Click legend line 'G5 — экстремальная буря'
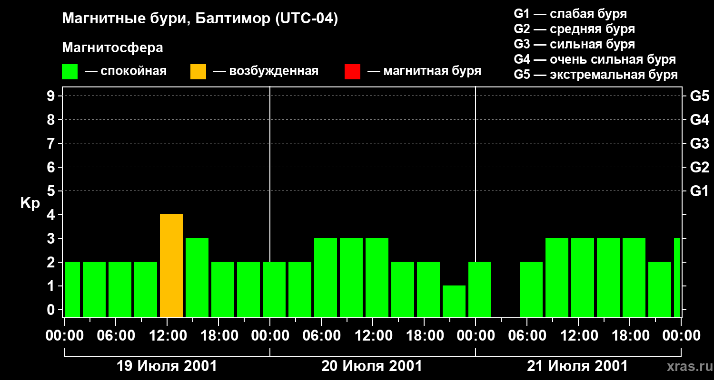This screenshot has height=380, width=714. (x=596, y=75)
